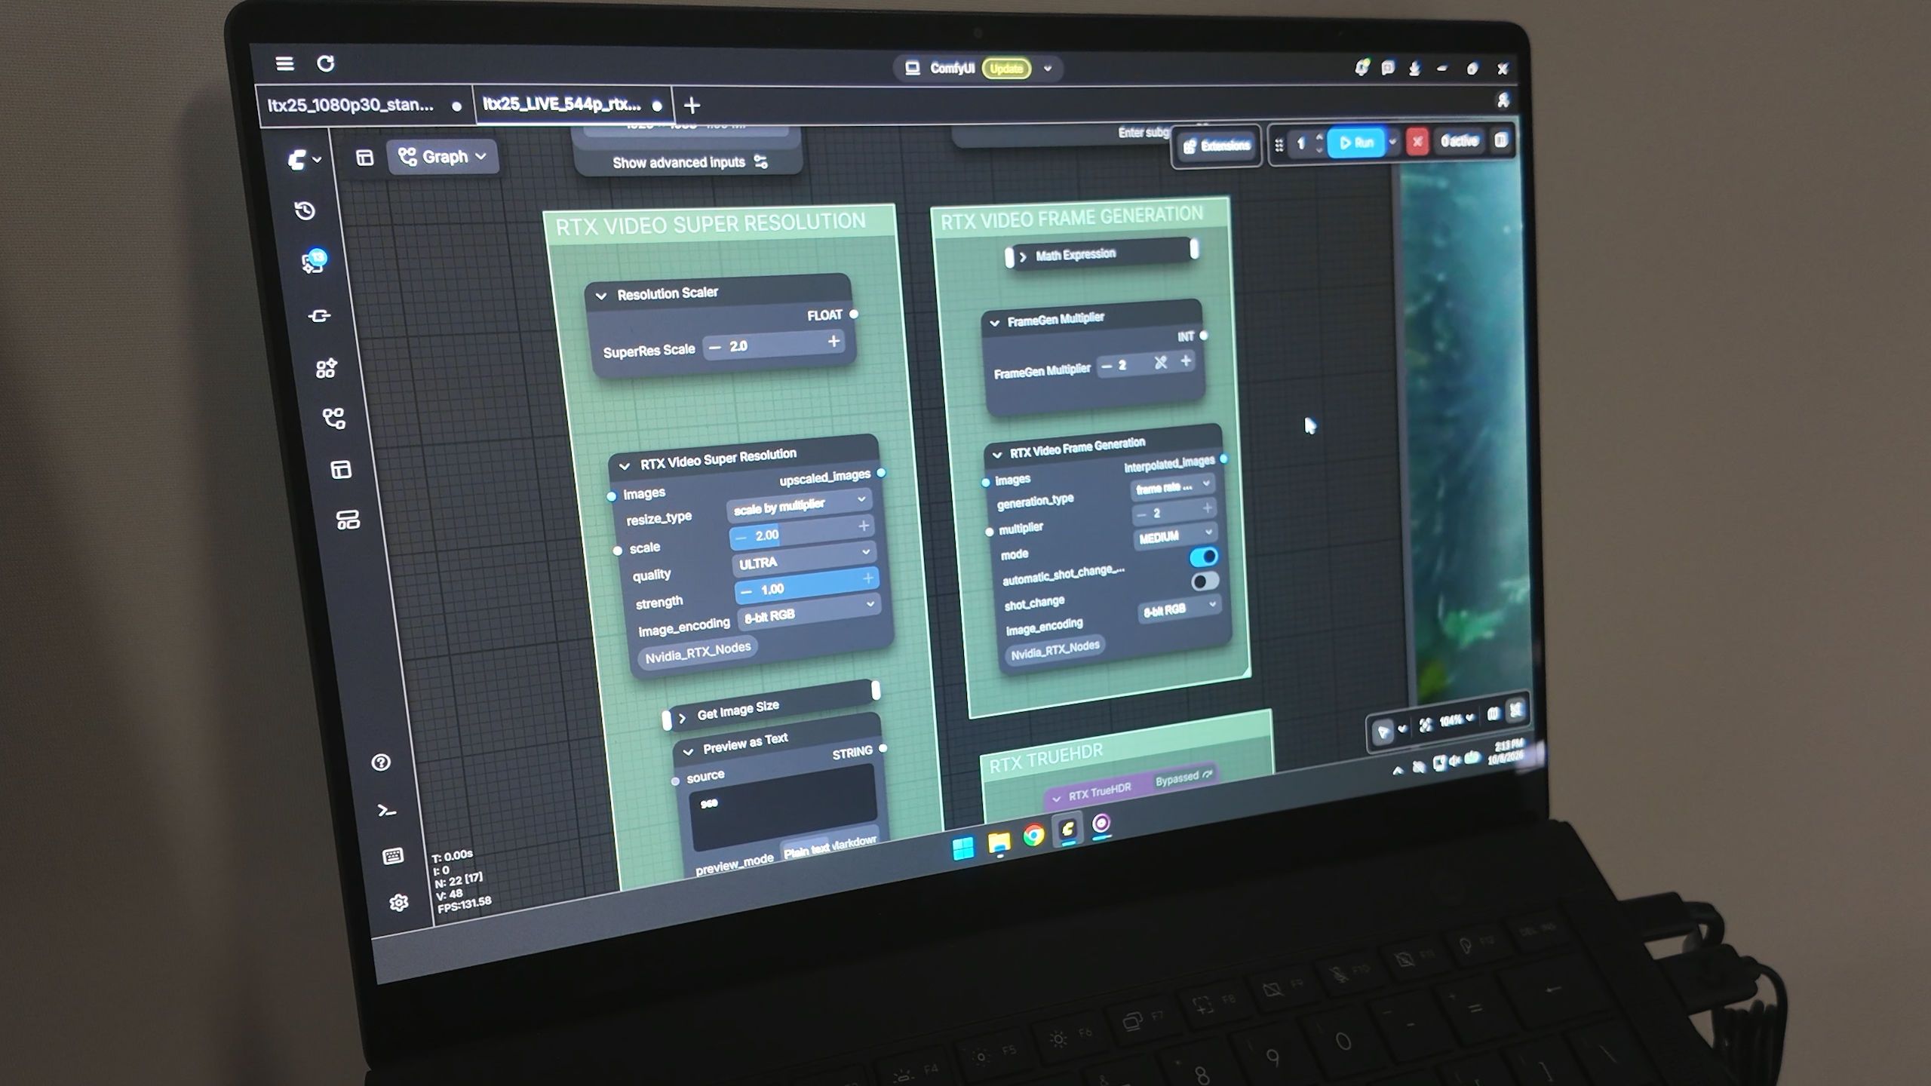Image resolution: width=1931 pixels, height=1086 pixels.
Task: Open the dropdown beside ComfyUI Update title
Action: 1048,69
